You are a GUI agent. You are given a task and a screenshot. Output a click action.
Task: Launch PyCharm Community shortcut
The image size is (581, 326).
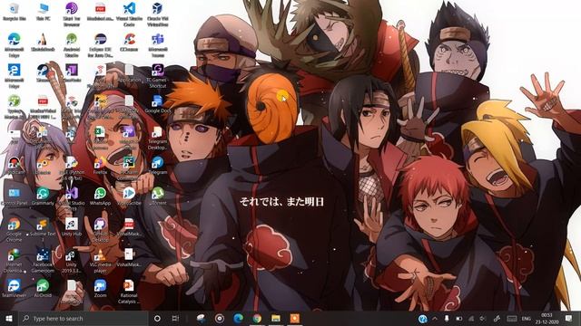pos(129,168)
